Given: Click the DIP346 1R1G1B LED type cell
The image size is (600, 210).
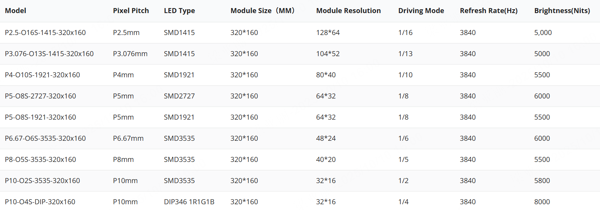Looking at the screenshot, I should pos(189,202).
